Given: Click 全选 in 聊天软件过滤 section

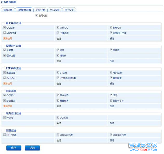Looking at the screenshot, I should coord(59,38).
